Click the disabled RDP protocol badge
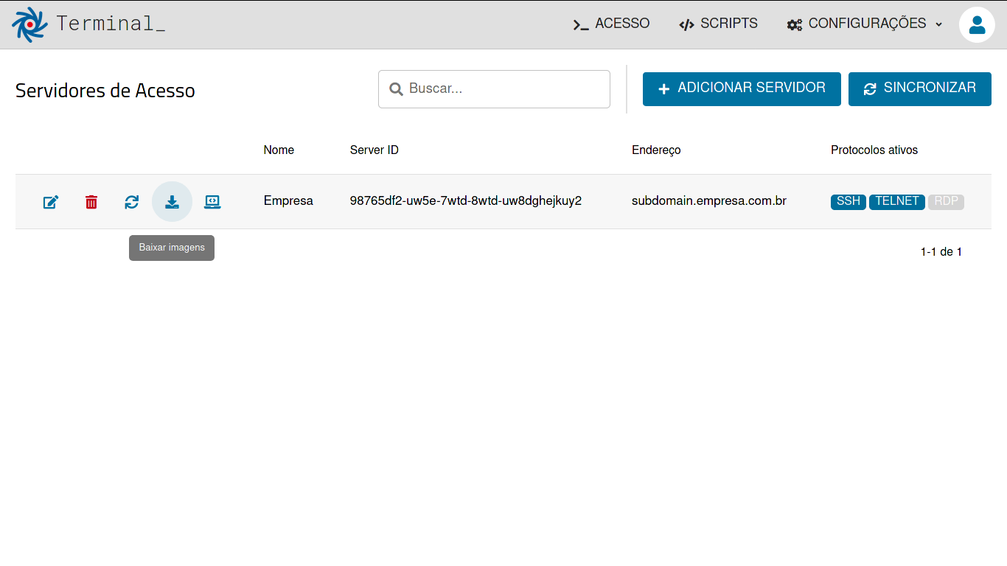The width and height of the screenshot is (1007, 566). click(x=947, y=201)
